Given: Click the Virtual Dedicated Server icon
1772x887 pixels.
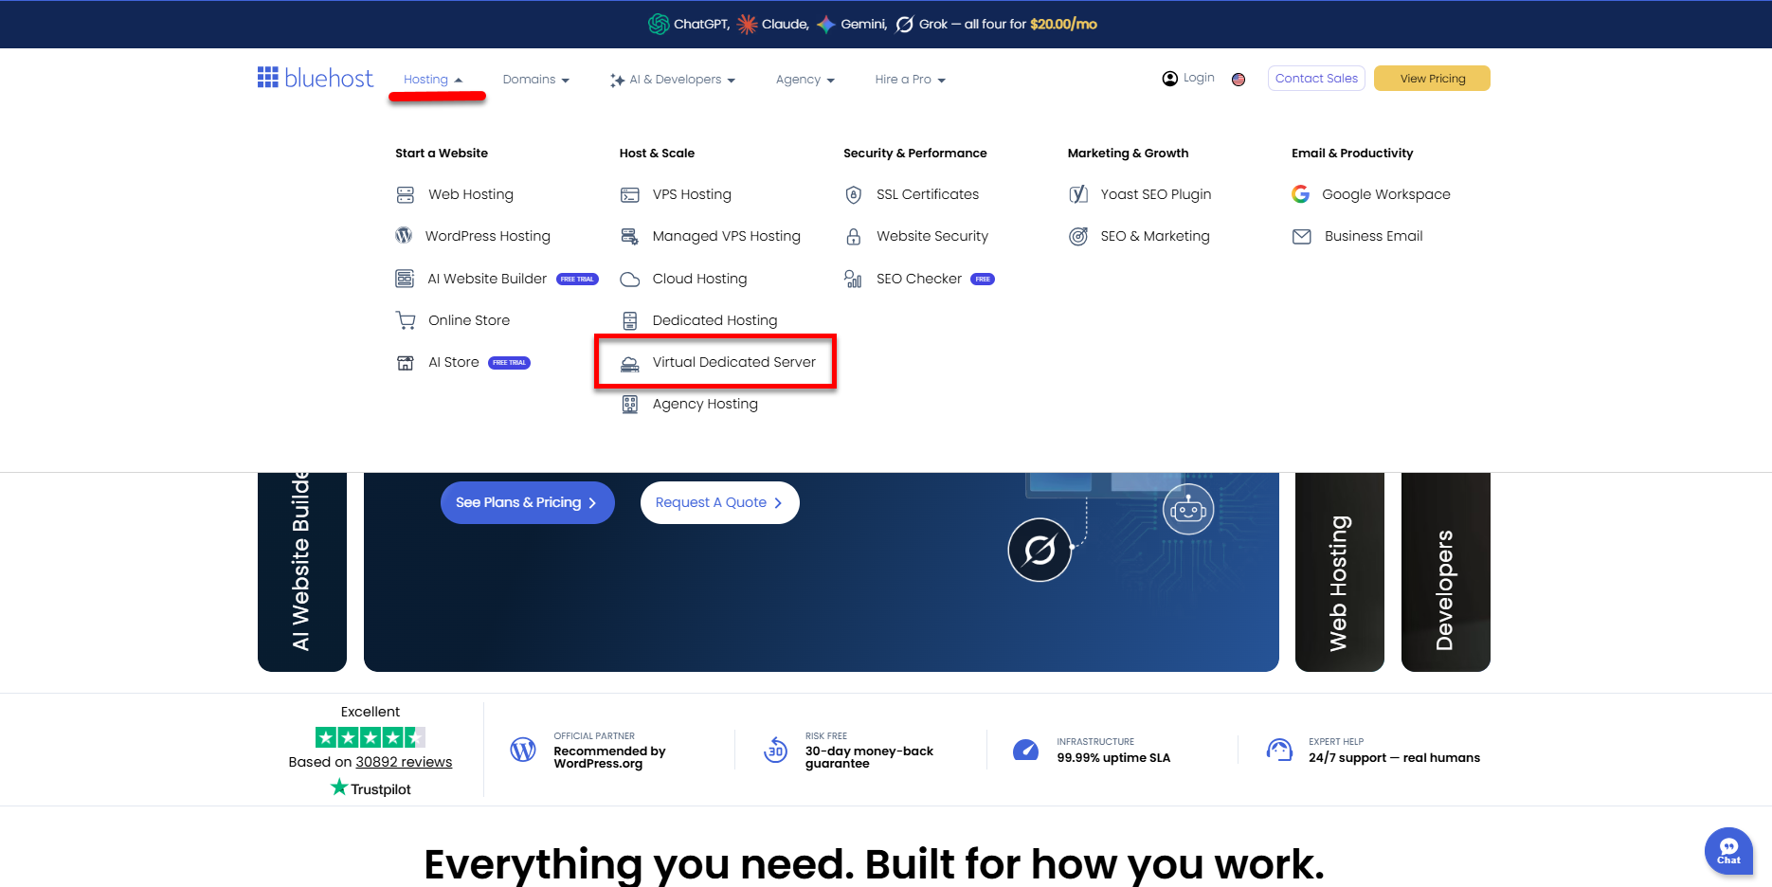Looking at the screenshot, I should 630,363.
